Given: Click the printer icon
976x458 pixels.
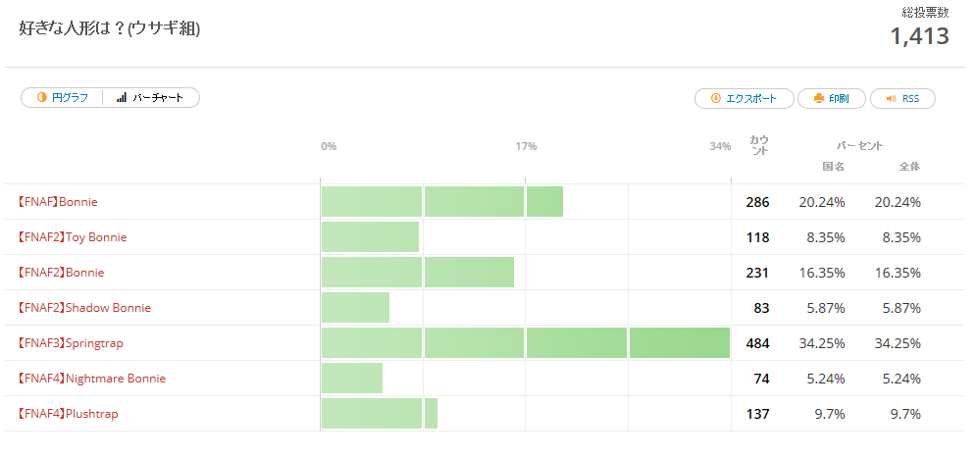Looking at the screenshot, I should (x=818, y=99).
